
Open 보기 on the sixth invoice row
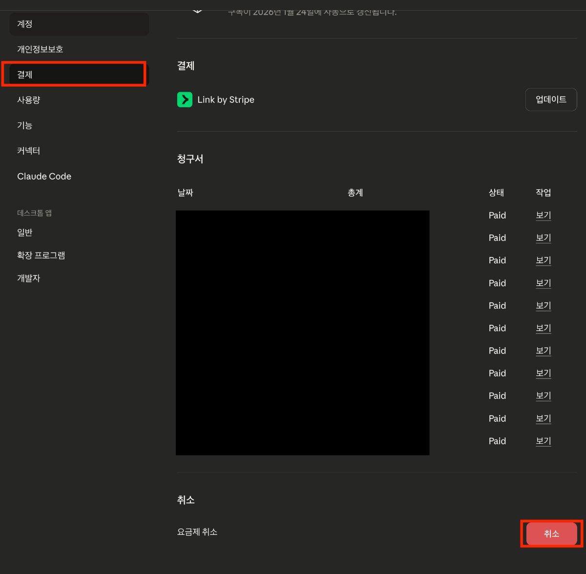[x=543, y=328]
